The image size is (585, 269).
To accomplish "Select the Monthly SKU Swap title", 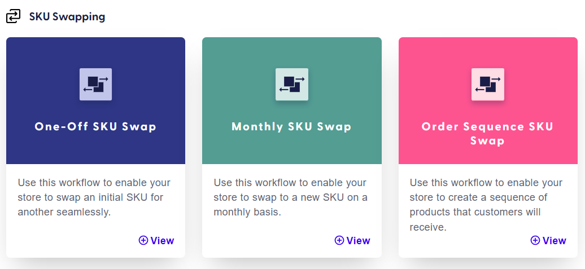I will (292, 127).
